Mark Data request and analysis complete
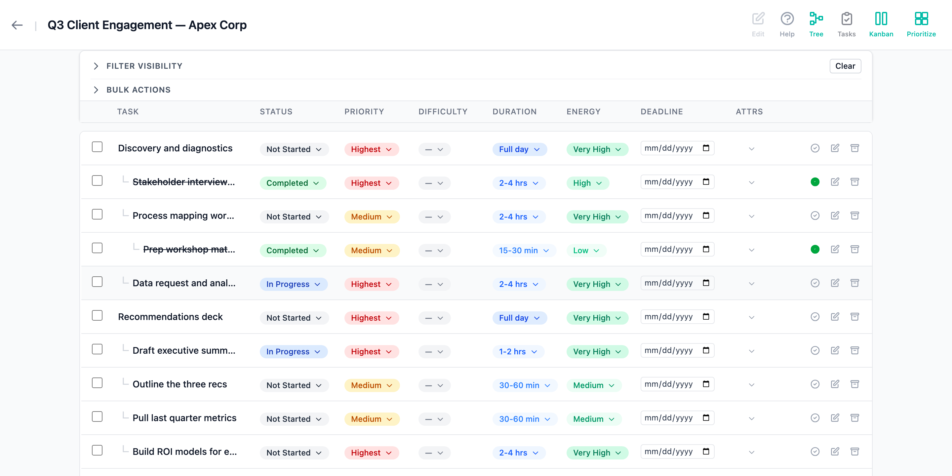 tap(815, 283)
